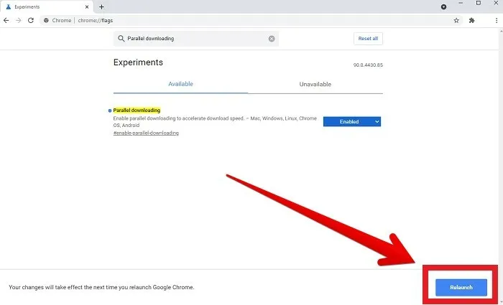Maximize the Chrome window
Image resolution: width=503 pixels, height=305 pixels.
point(479,3)
